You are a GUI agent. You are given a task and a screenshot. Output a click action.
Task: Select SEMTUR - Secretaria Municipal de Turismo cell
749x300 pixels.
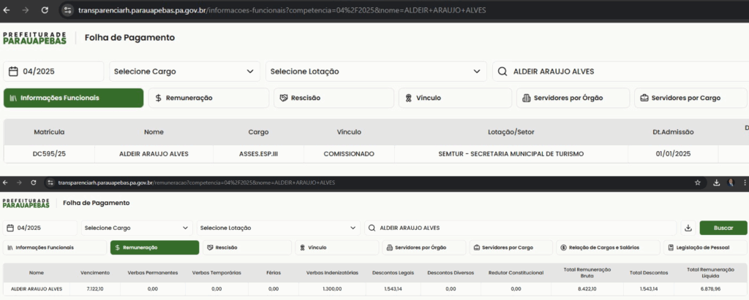click(x=511, y=154)
